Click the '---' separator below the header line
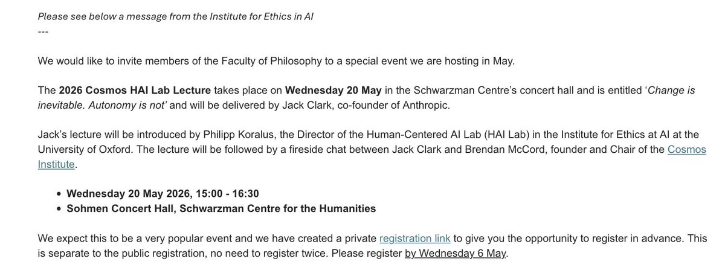The width and height of the screenshot is (725, 276). [x=42, y=31]
